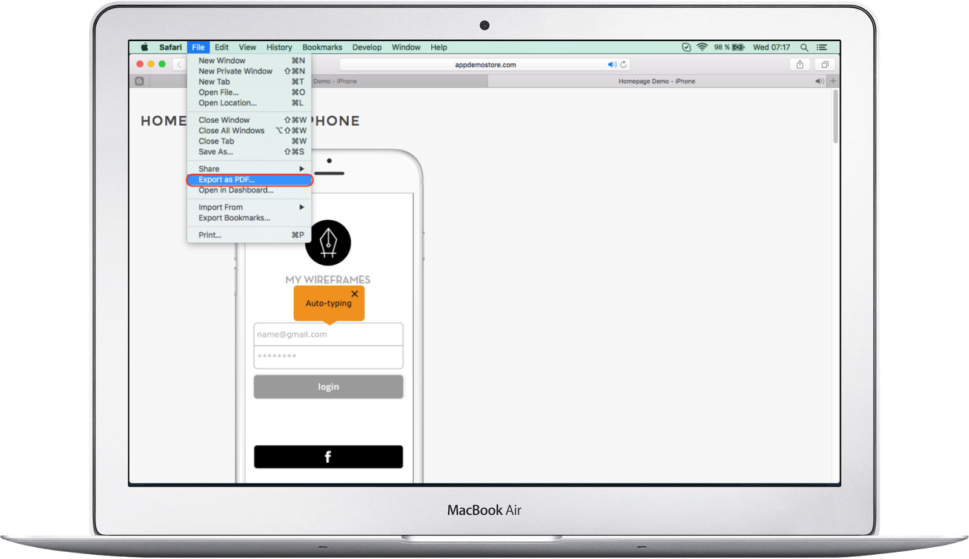Reload the appdemostore.com page
The image size is (969, 559).
click(x=624, y=64)
